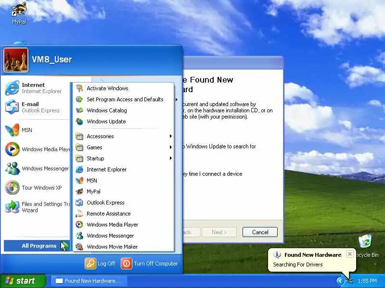The height and width of the screenshot is (288, 385).
Task: Click the start button
Action: tap(23, 281)
